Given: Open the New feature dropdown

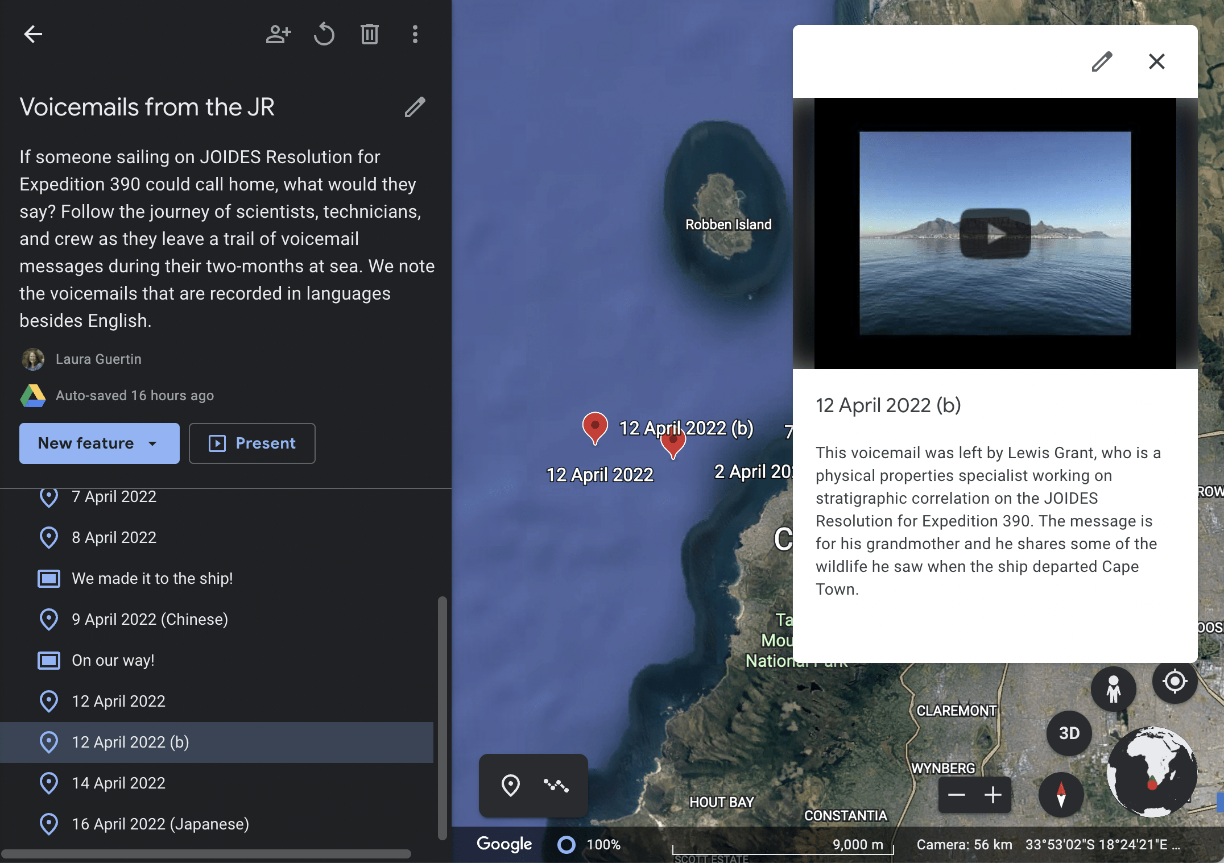Looking at the screenshot, I should [100, 443].
